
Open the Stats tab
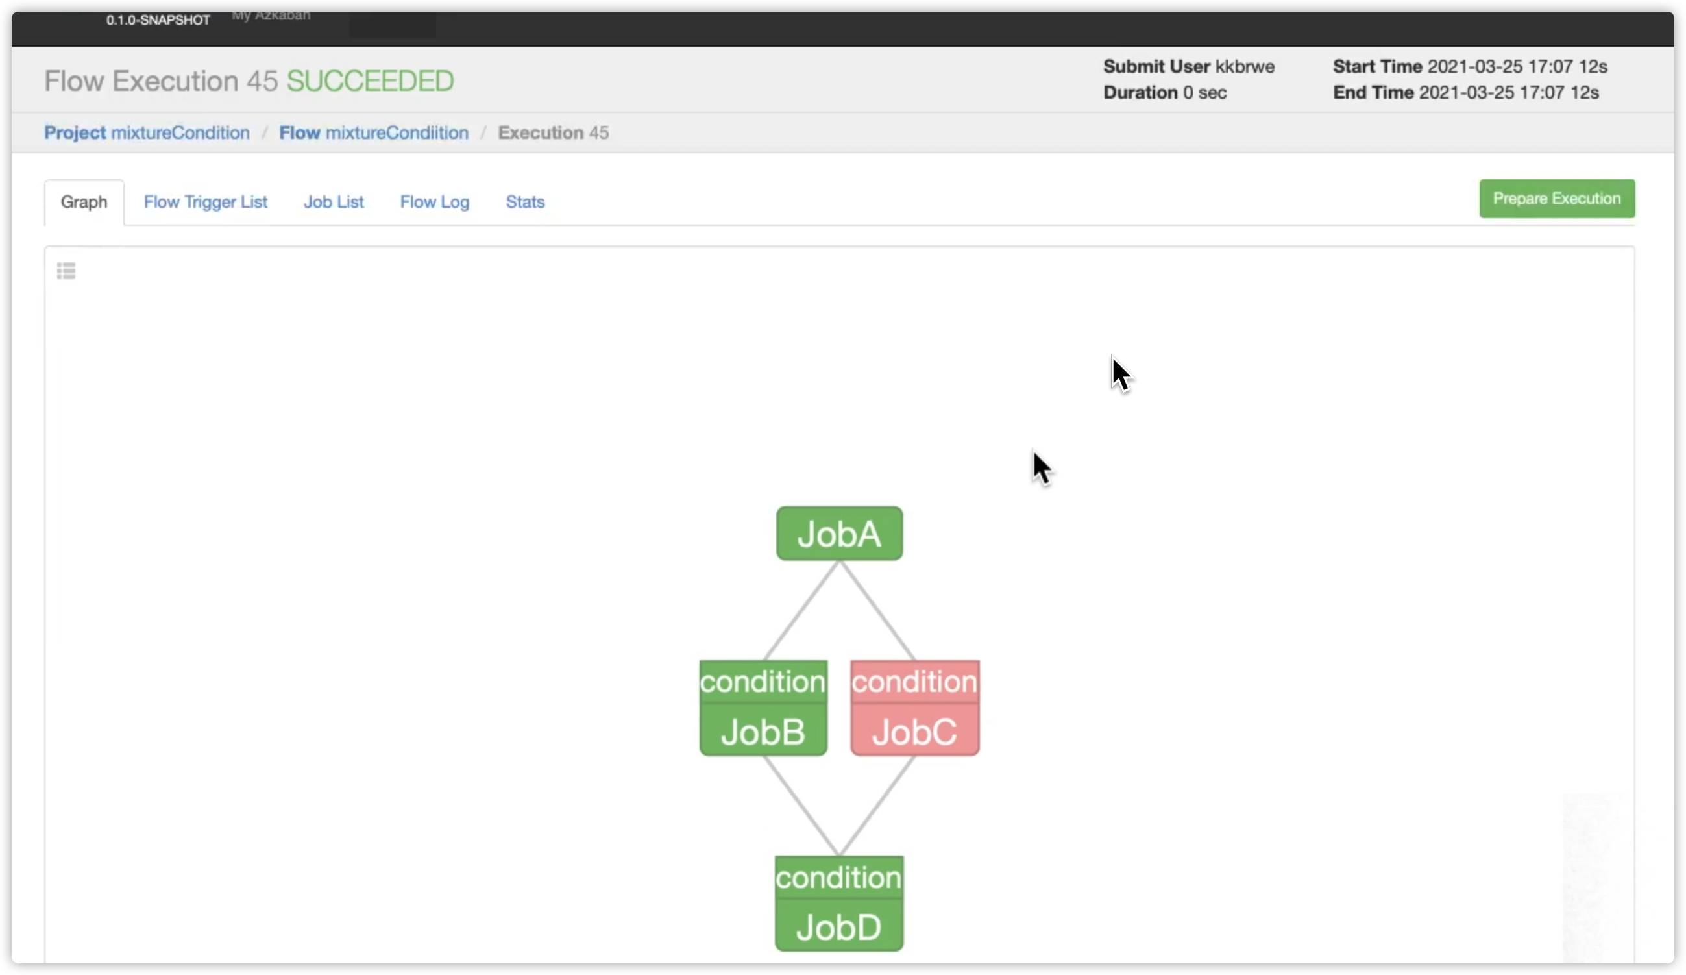(524, 202)
